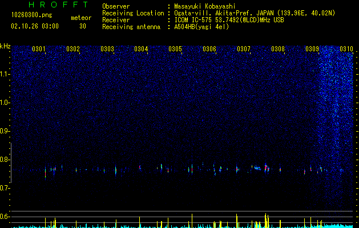The image size is (359, 228).
Task: Click the gray frequency range bar near 0.8 kHz
Action: tap(11, 163)
